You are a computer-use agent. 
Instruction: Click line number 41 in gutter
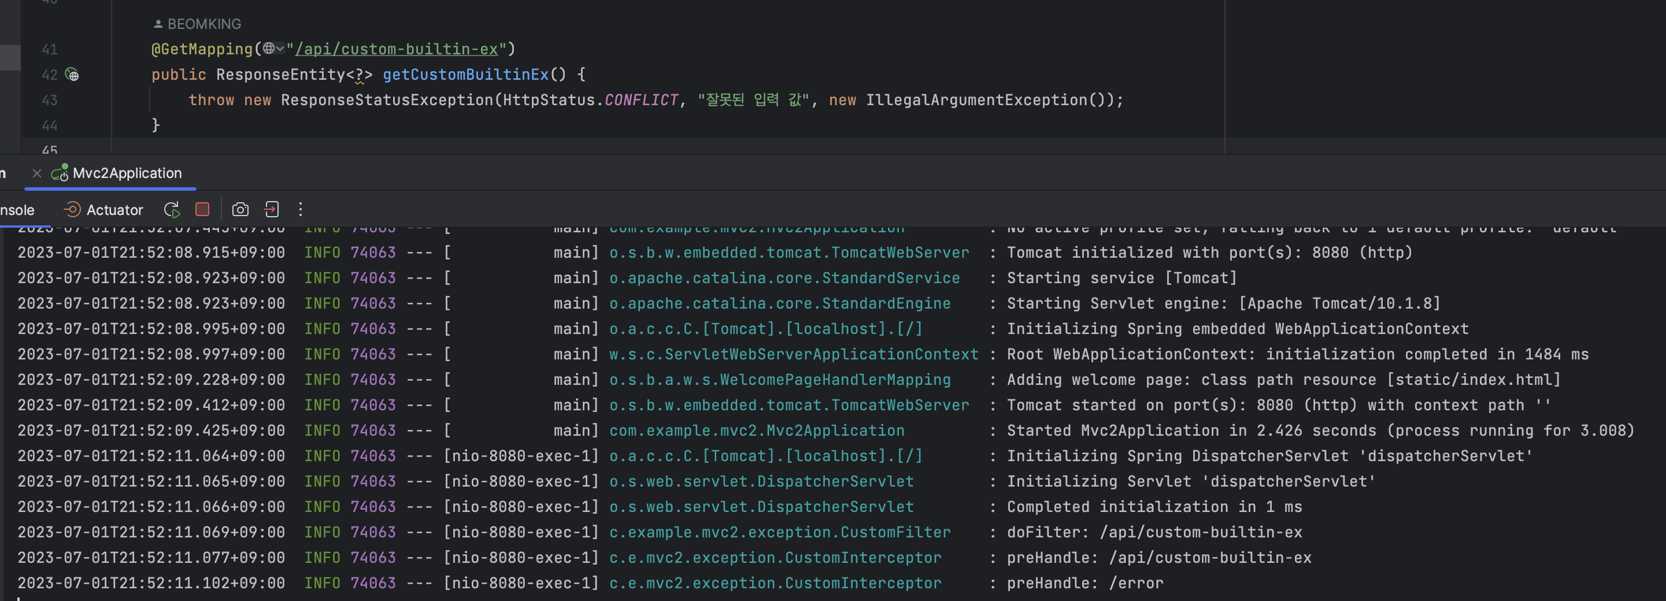[x=50, y=49]
